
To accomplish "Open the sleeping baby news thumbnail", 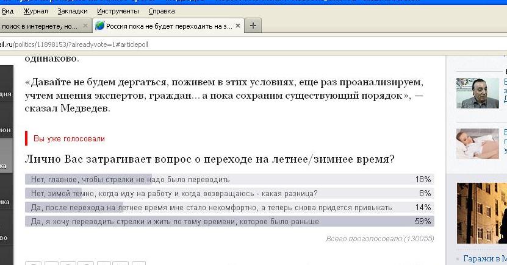I will [477, 144].
